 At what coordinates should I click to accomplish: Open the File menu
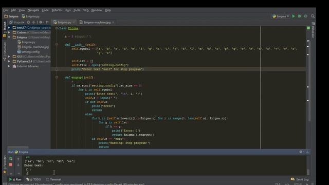(x=6, y=10)
